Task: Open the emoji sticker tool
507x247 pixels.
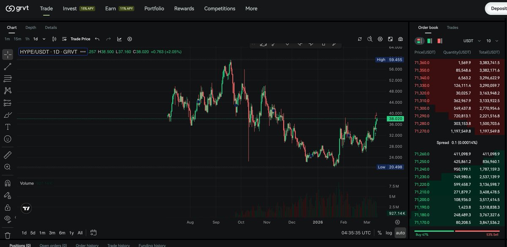Action: tap(8, 139)
